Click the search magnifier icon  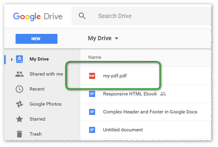(x=82, y=16)
